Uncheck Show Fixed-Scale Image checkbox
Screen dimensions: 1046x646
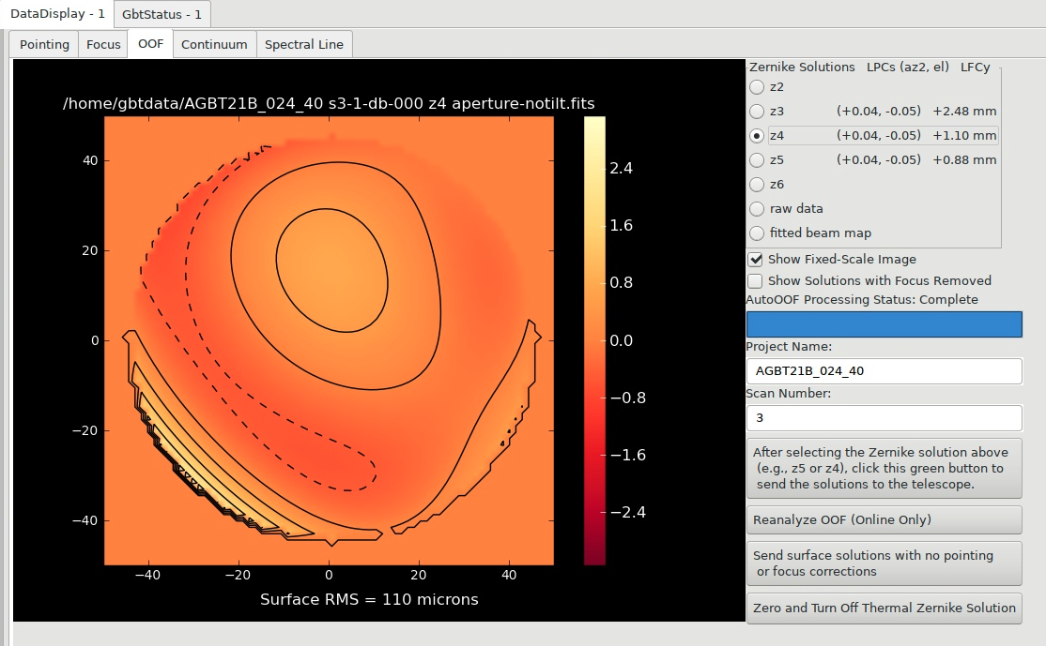(755, 259)
